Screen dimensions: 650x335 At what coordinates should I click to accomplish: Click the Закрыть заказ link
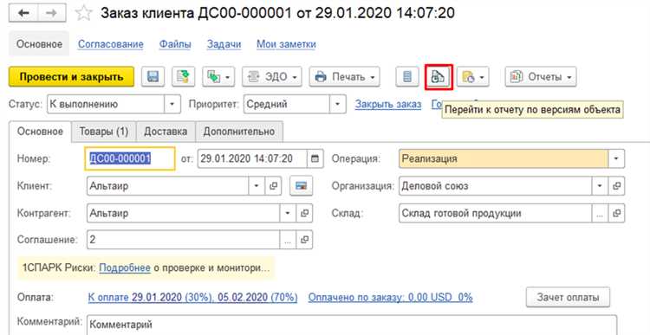tap(388, 104)
